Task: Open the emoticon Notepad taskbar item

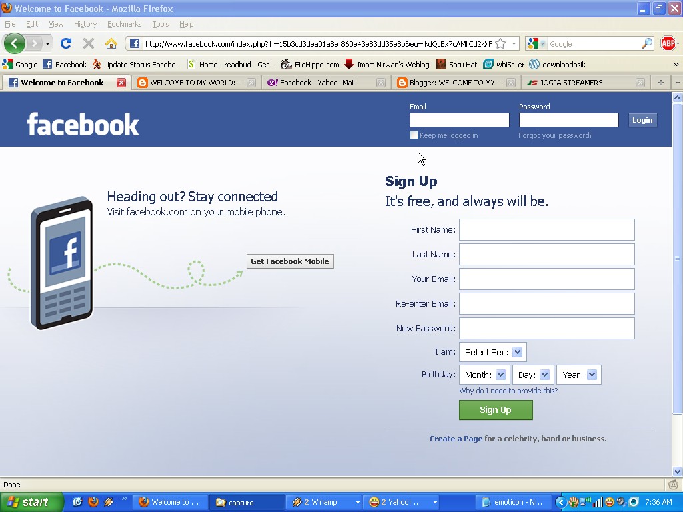Action: click(513, 502)
